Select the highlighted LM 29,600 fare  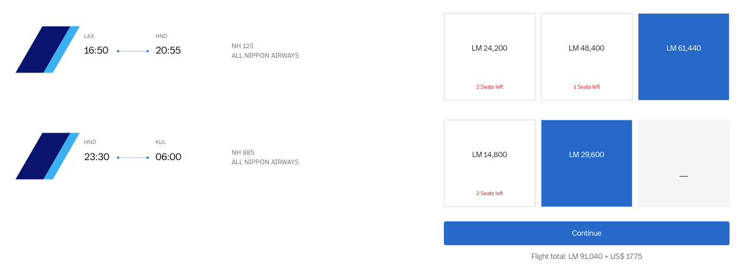(586, 163)
